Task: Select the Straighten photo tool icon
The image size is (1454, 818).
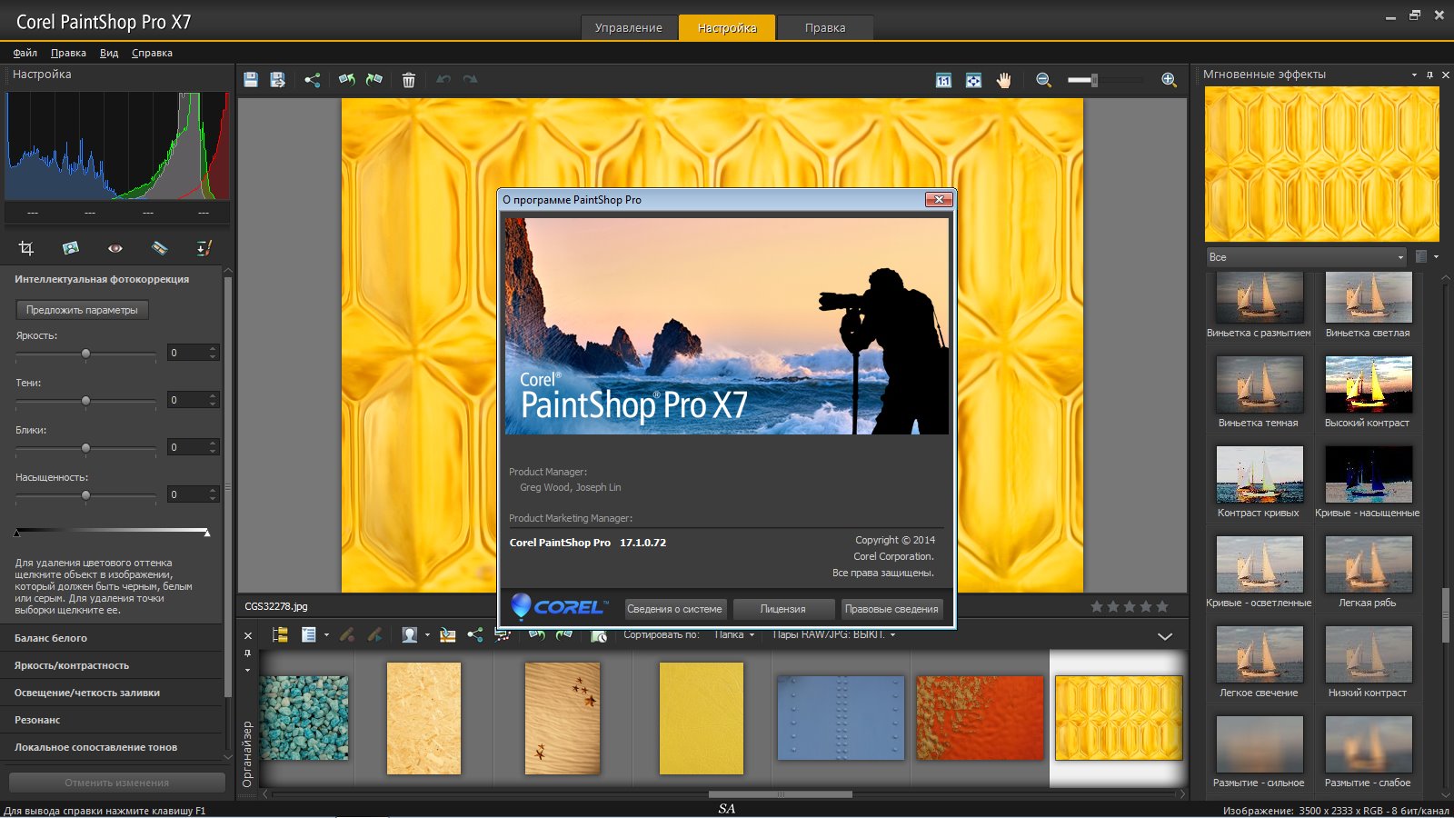Action: (x=70, y=248)
